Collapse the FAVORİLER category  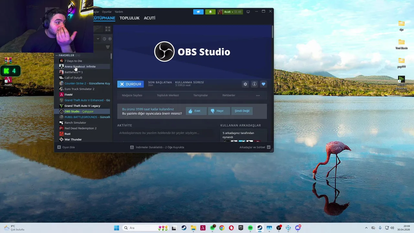(57, 55)
